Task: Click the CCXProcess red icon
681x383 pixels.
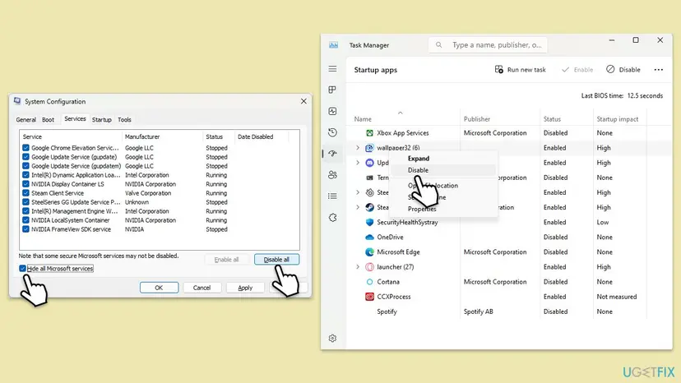Action: [369, 297]
